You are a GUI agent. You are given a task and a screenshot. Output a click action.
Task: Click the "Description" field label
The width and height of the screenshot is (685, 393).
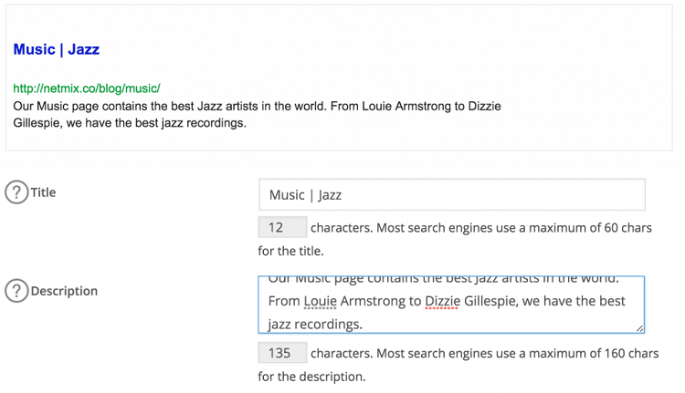[64, 291]
